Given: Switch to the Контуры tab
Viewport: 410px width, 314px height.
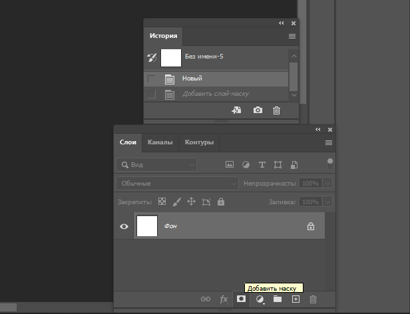Looking at the screenshot, I should [x=199, y=142].
